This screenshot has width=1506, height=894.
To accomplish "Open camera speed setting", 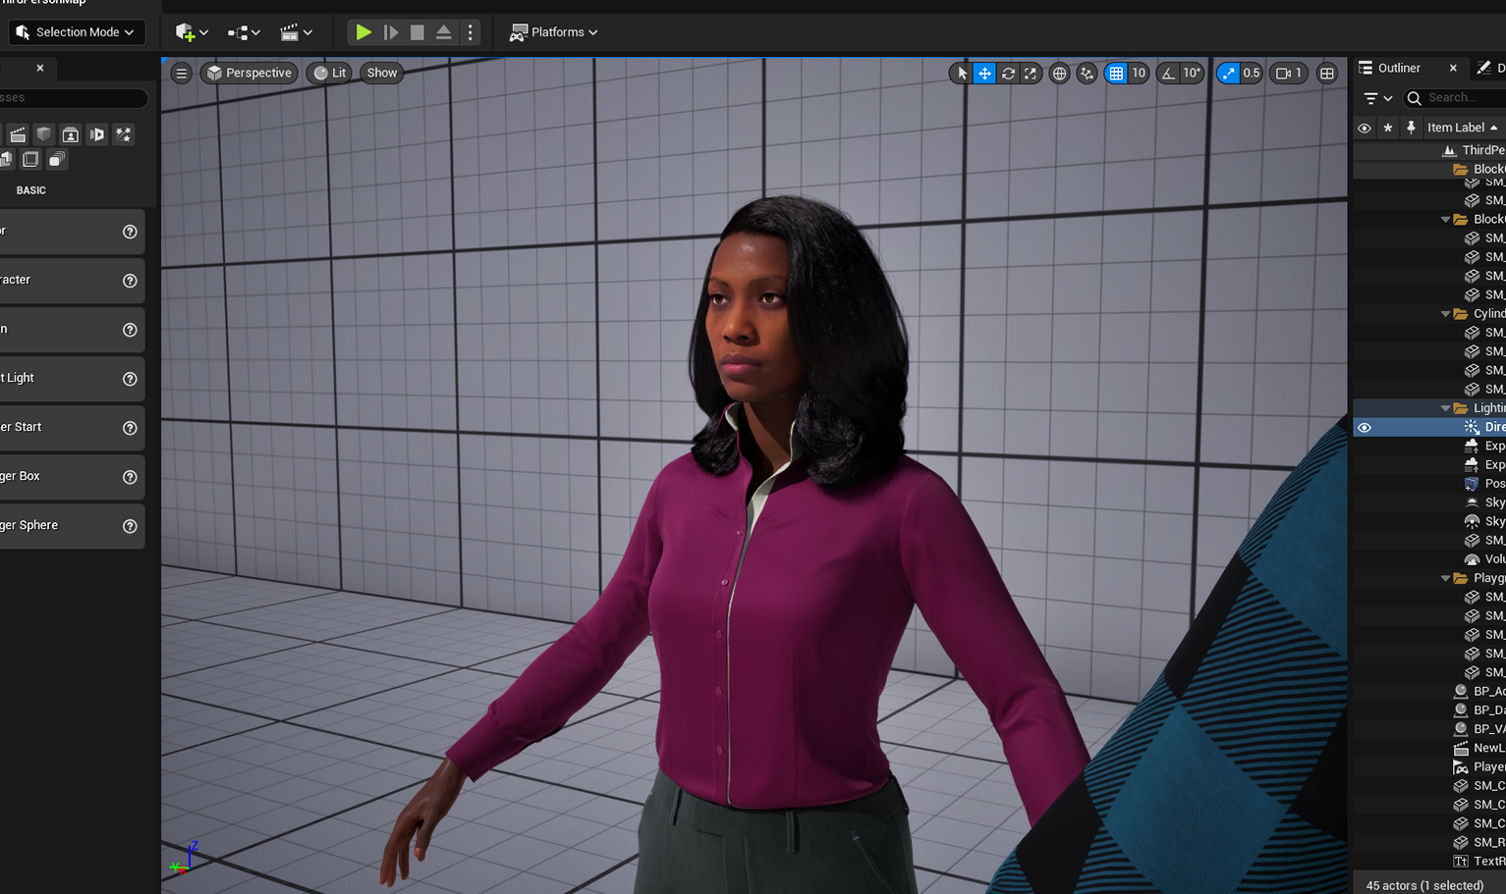I will pos(1289,73).
